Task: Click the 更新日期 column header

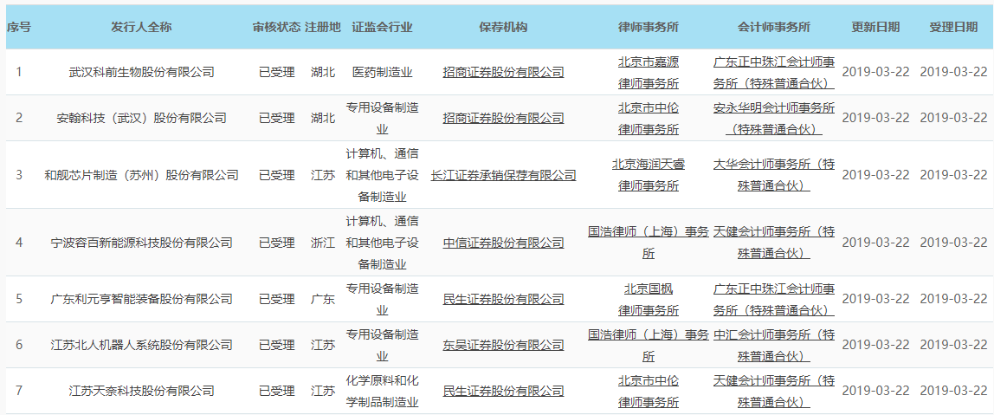Action: (x=875, y=27)
